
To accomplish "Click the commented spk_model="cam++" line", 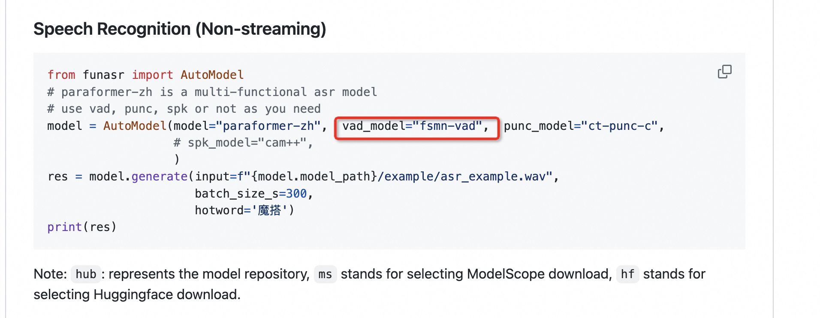I will 243,143.
